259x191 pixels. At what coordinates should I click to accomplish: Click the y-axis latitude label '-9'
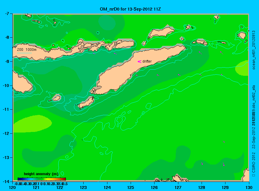[x=7, y=61]
